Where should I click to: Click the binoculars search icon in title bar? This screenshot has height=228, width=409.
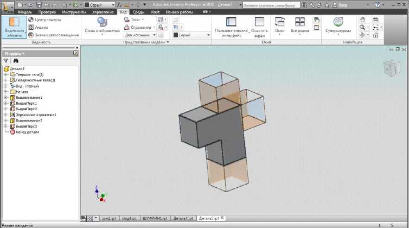click(x=304, y=5)
